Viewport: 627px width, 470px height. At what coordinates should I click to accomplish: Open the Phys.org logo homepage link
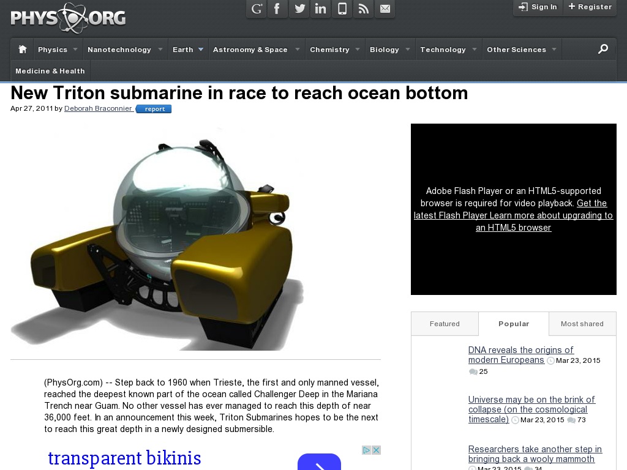(68, 18)
